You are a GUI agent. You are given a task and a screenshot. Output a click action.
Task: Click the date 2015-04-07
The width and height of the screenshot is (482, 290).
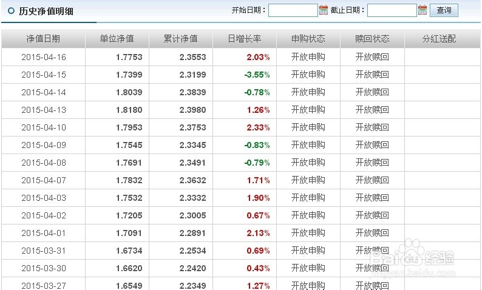pyautogui.click(x=44, y=180)
